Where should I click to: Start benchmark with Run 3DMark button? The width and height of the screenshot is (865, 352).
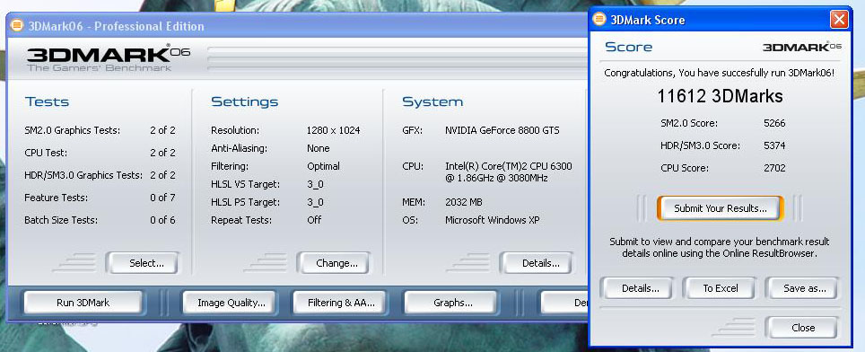coord(83,303)
